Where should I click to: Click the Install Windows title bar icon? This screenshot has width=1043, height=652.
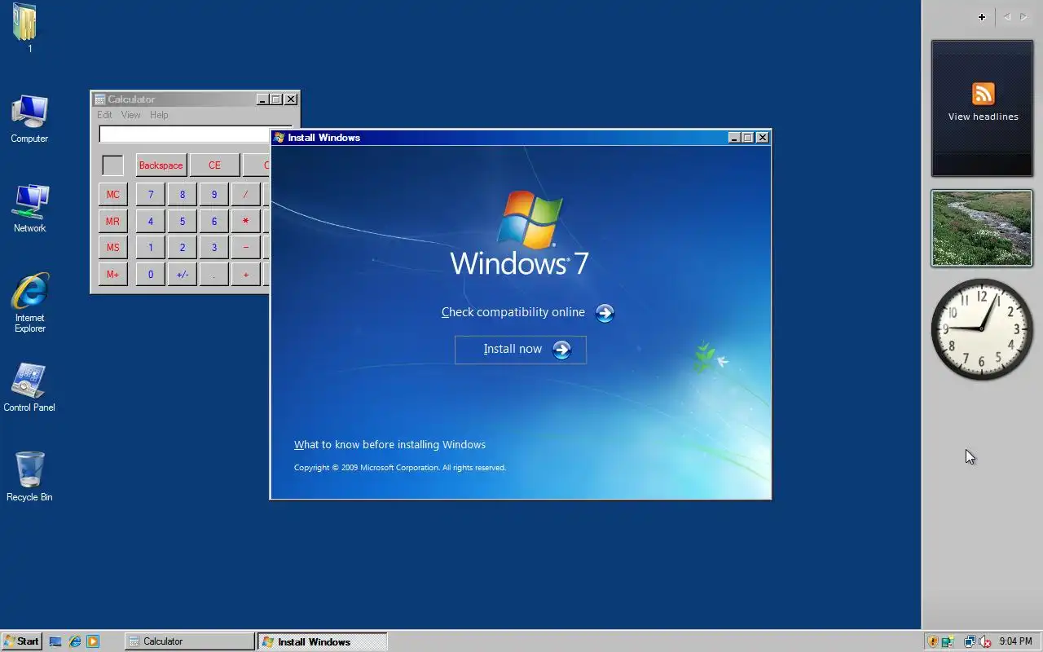(279, 138)
